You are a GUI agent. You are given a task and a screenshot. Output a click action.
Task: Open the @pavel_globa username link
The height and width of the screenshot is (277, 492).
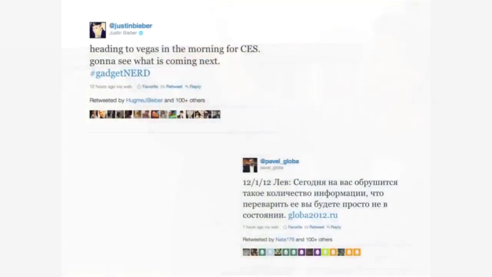coord(279,161)
